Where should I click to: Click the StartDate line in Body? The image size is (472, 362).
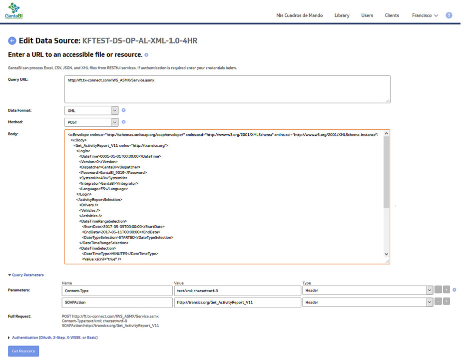pyautogui.click(x=123, y=227)
